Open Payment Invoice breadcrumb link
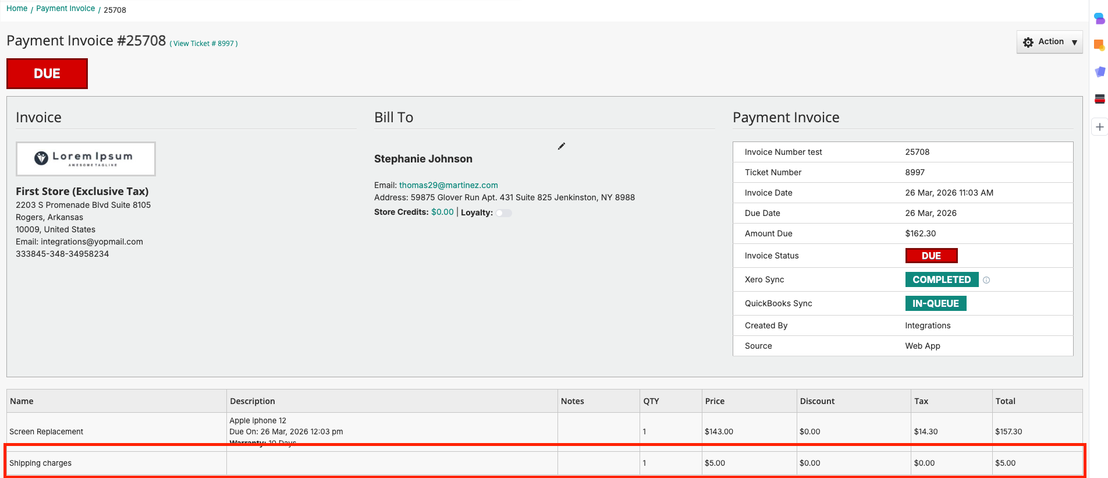 (65, 9)
